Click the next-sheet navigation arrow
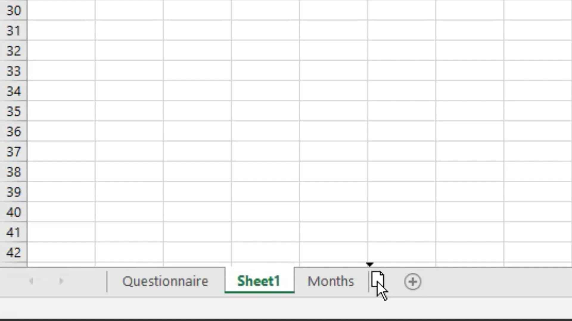Viewport: 572px width, 321px height. [61, 281]
